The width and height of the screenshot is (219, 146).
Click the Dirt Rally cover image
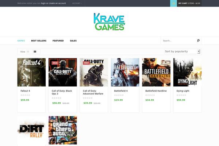coord(31,130)
